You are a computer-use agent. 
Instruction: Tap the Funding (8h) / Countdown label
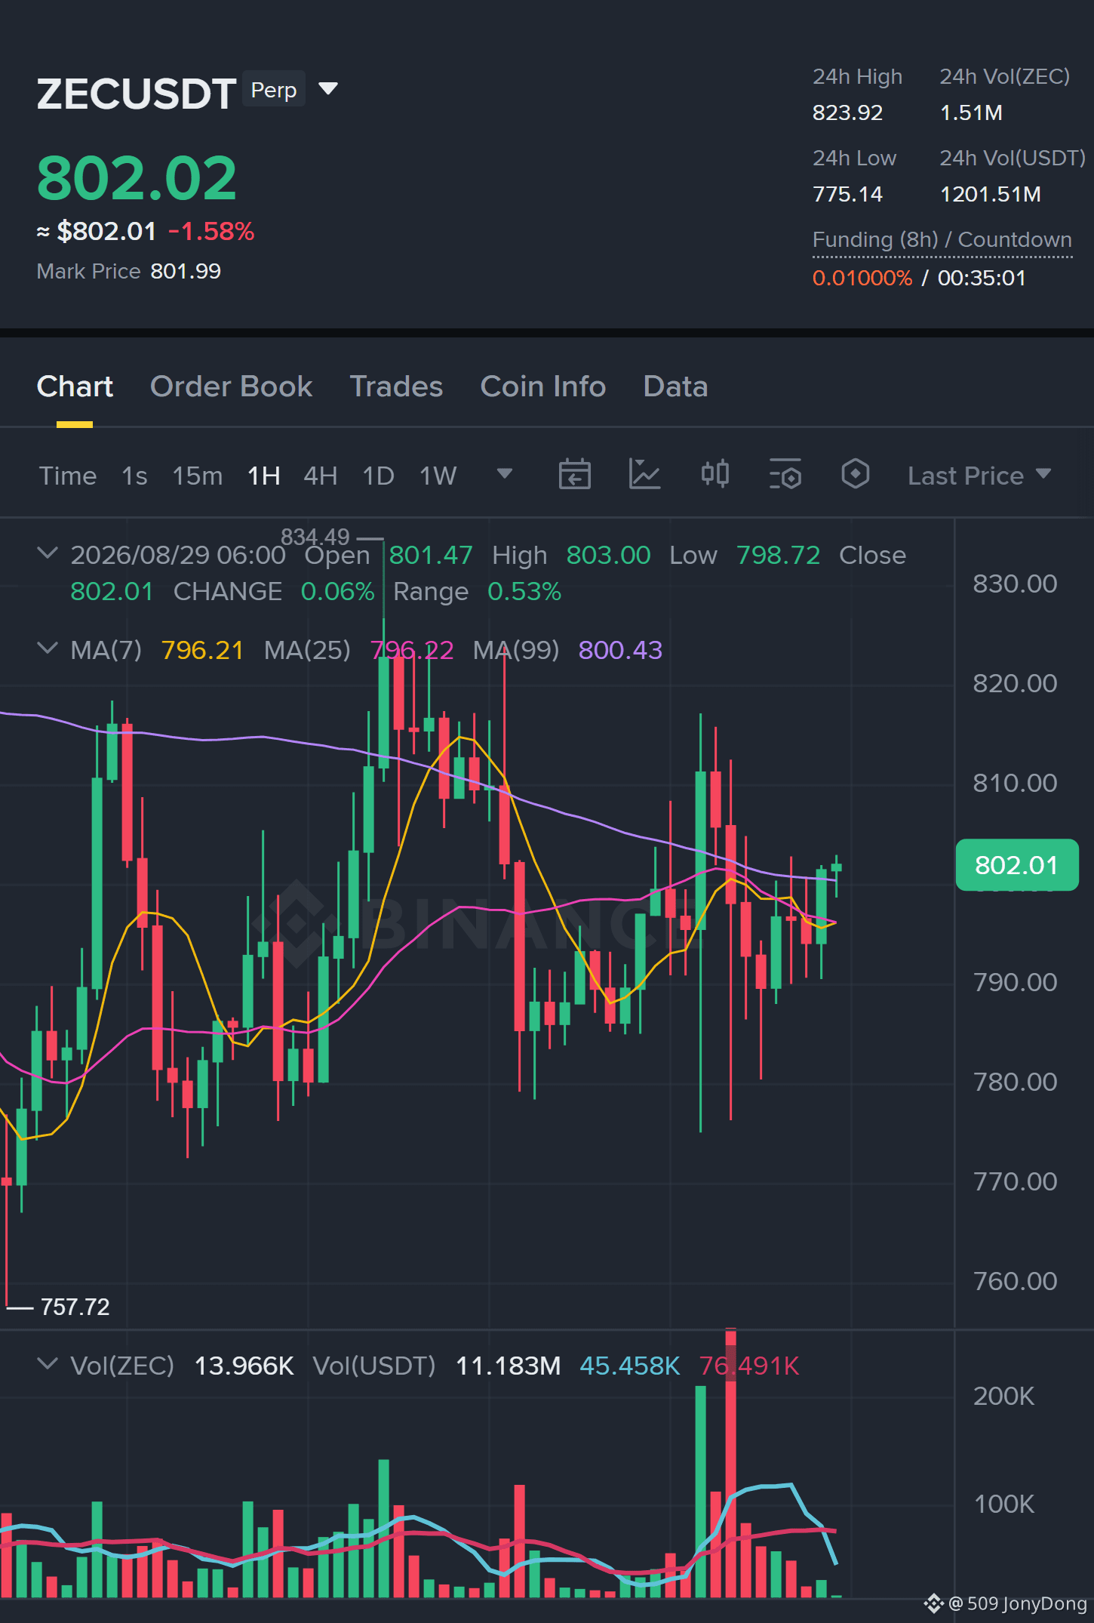click(942, 239)
